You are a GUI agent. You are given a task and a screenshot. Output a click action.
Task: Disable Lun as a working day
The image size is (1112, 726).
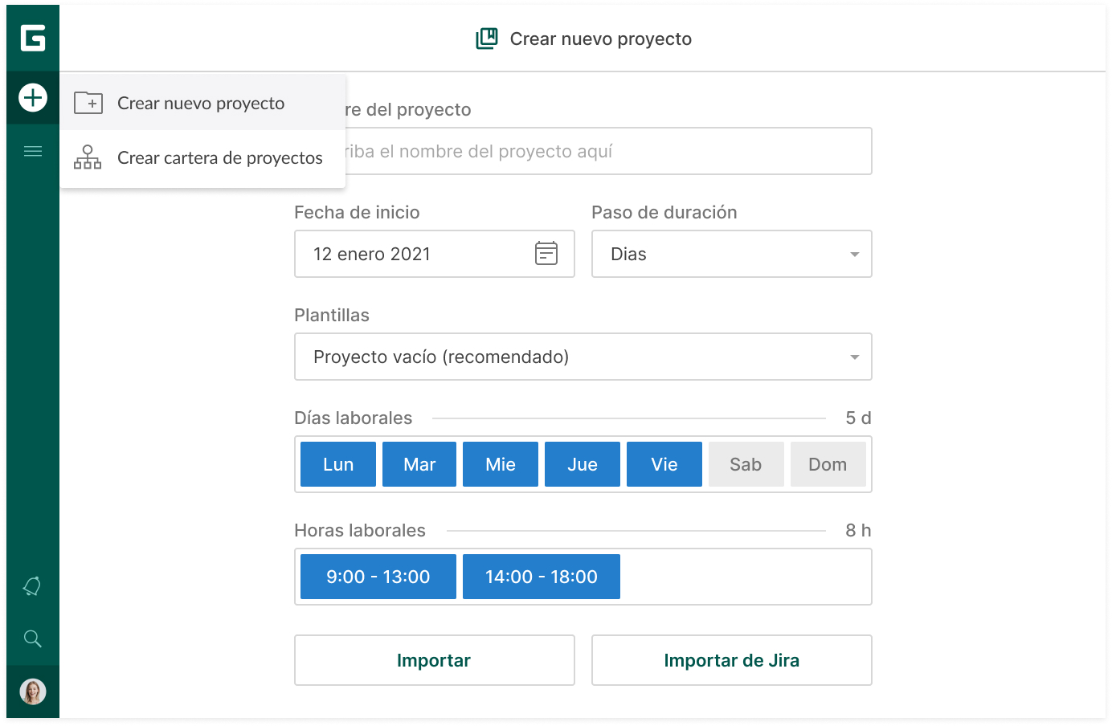click(x=337, y=464)
